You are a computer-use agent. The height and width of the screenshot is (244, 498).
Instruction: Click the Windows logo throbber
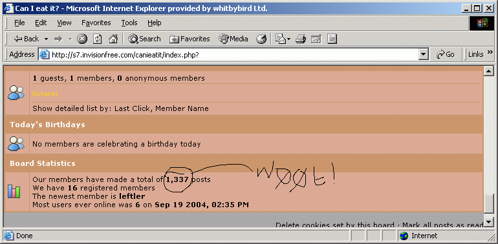[481, 23]
